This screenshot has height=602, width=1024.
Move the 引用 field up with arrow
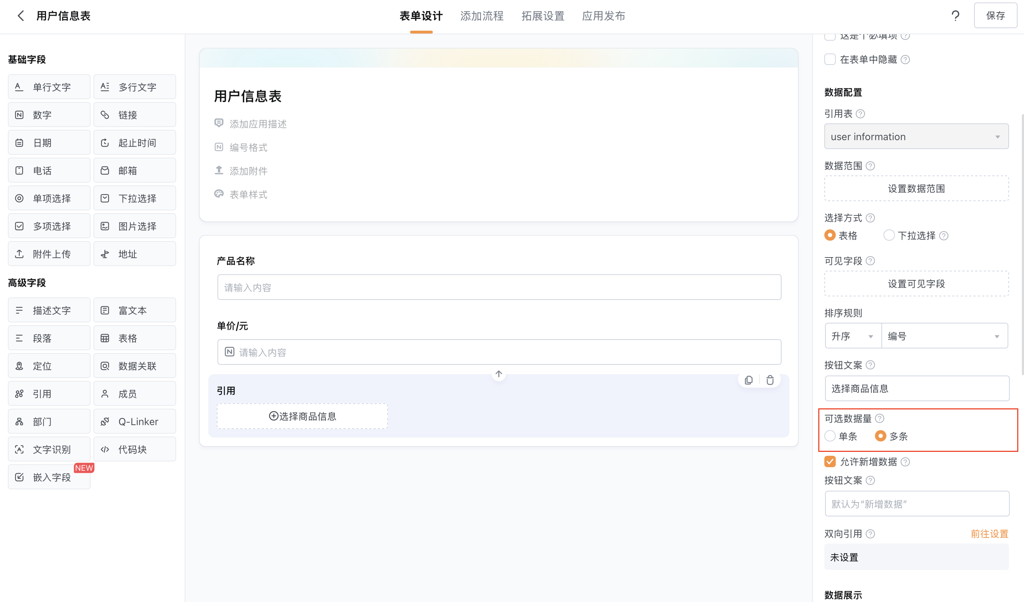498,374
